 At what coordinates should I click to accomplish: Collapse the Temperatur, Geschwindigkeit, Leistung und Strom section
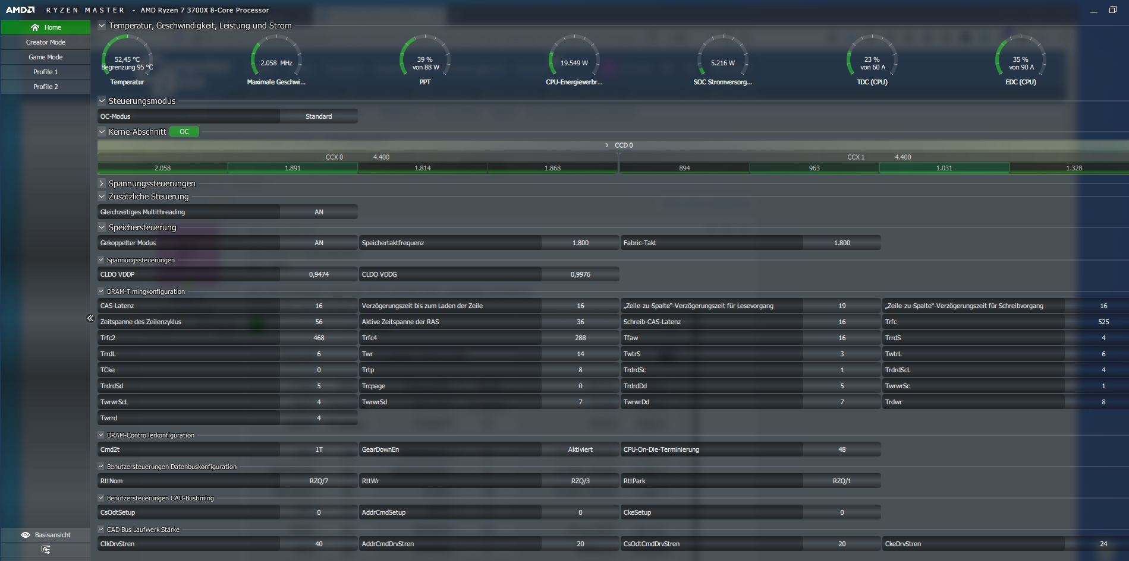tap(102, 26)
